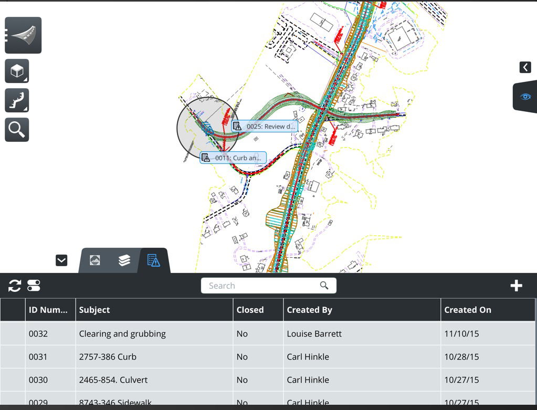Screen dimensions: 537x410
Task: Refresh the issues list
Action: point(14,286)
